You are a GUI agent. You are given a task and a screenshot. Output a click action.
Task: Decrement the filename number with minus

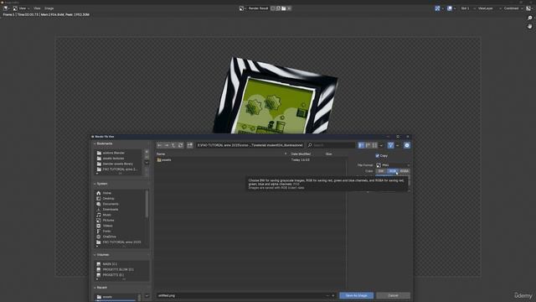coord(327,295)
